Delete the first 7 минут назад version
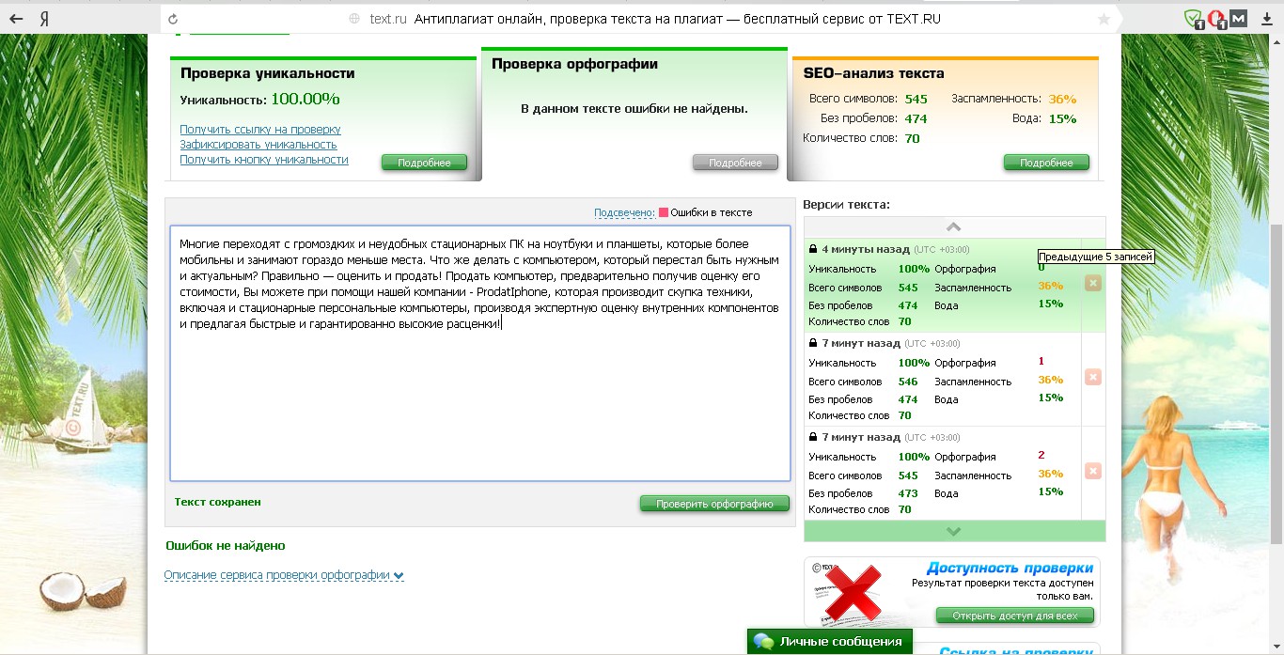This screenshot has width=1284, height=655. pyautogui.click(x=1092, y=377)
